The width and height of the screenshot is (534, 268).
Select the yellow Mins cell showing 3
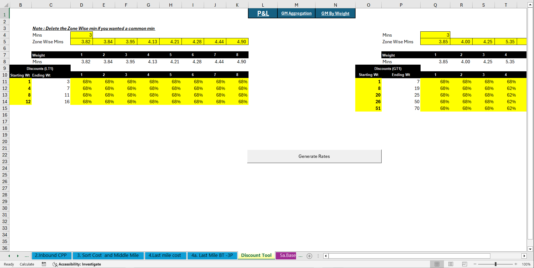coord(81,35)
